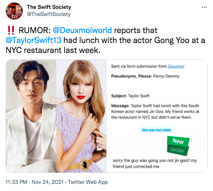
Task: Click the RUMOR tweet body text
Action: click(105, 40)
